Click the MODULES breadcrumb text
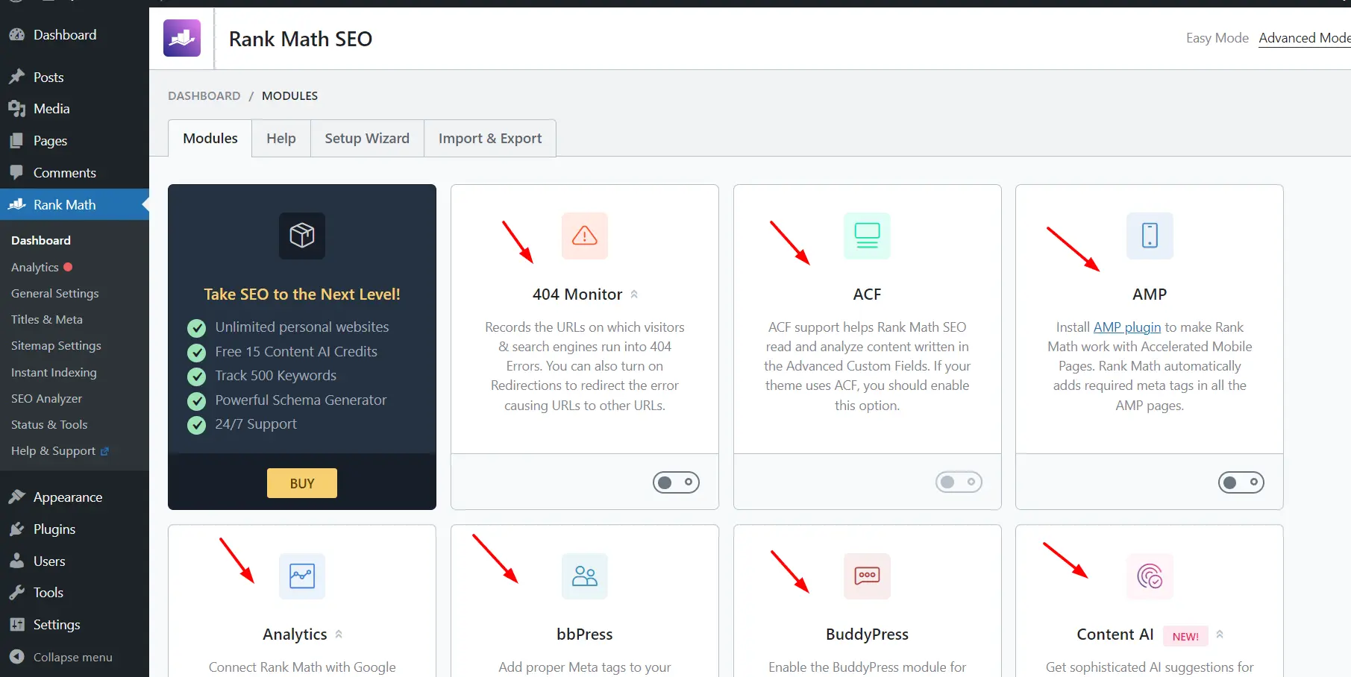Viewport: 1351px width, 677px height. 289,95
